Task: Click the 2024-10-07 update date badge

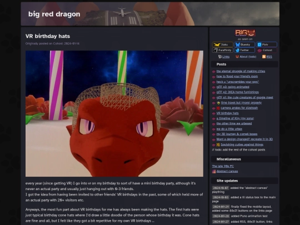Action: pyautogui.click(x=221, y=188)
